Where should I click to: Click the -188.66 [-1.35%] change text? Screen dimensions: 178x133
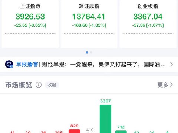click(x=89, y=25)
